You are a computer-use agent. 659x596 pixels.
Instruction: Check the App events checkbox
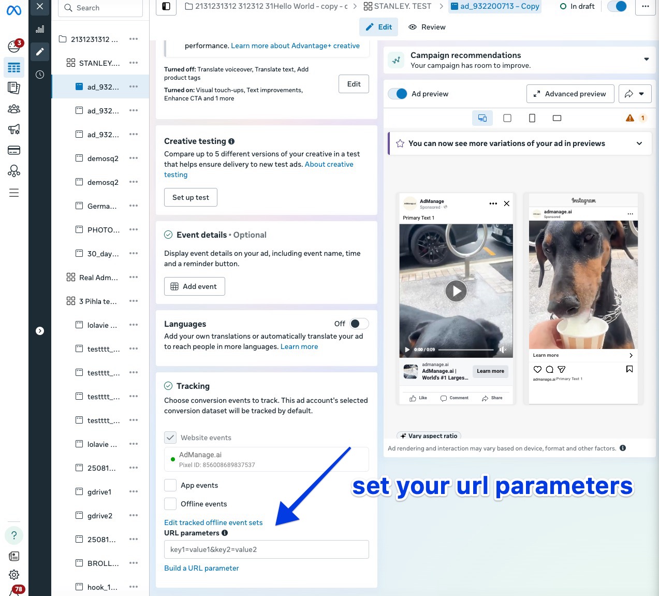170,485
